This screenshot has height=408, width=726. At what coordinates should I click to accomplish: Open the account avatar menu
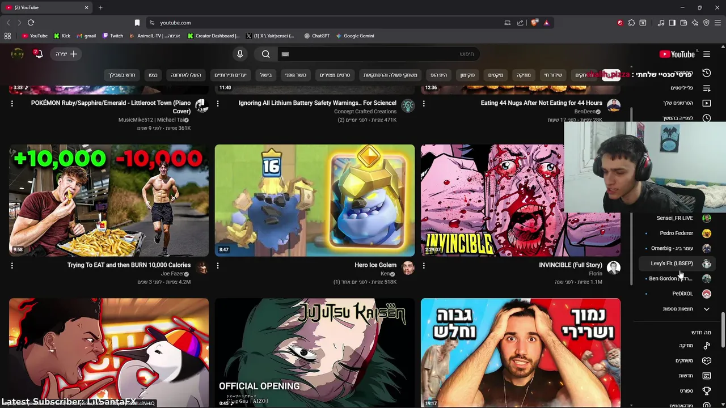[x=18, y=54]
